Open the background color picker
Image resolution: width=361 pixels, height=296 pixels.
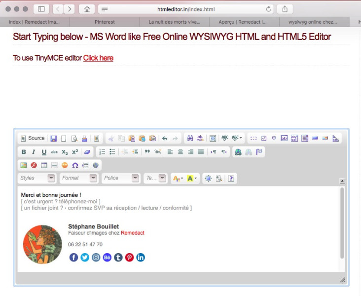[x=192, y=178]
